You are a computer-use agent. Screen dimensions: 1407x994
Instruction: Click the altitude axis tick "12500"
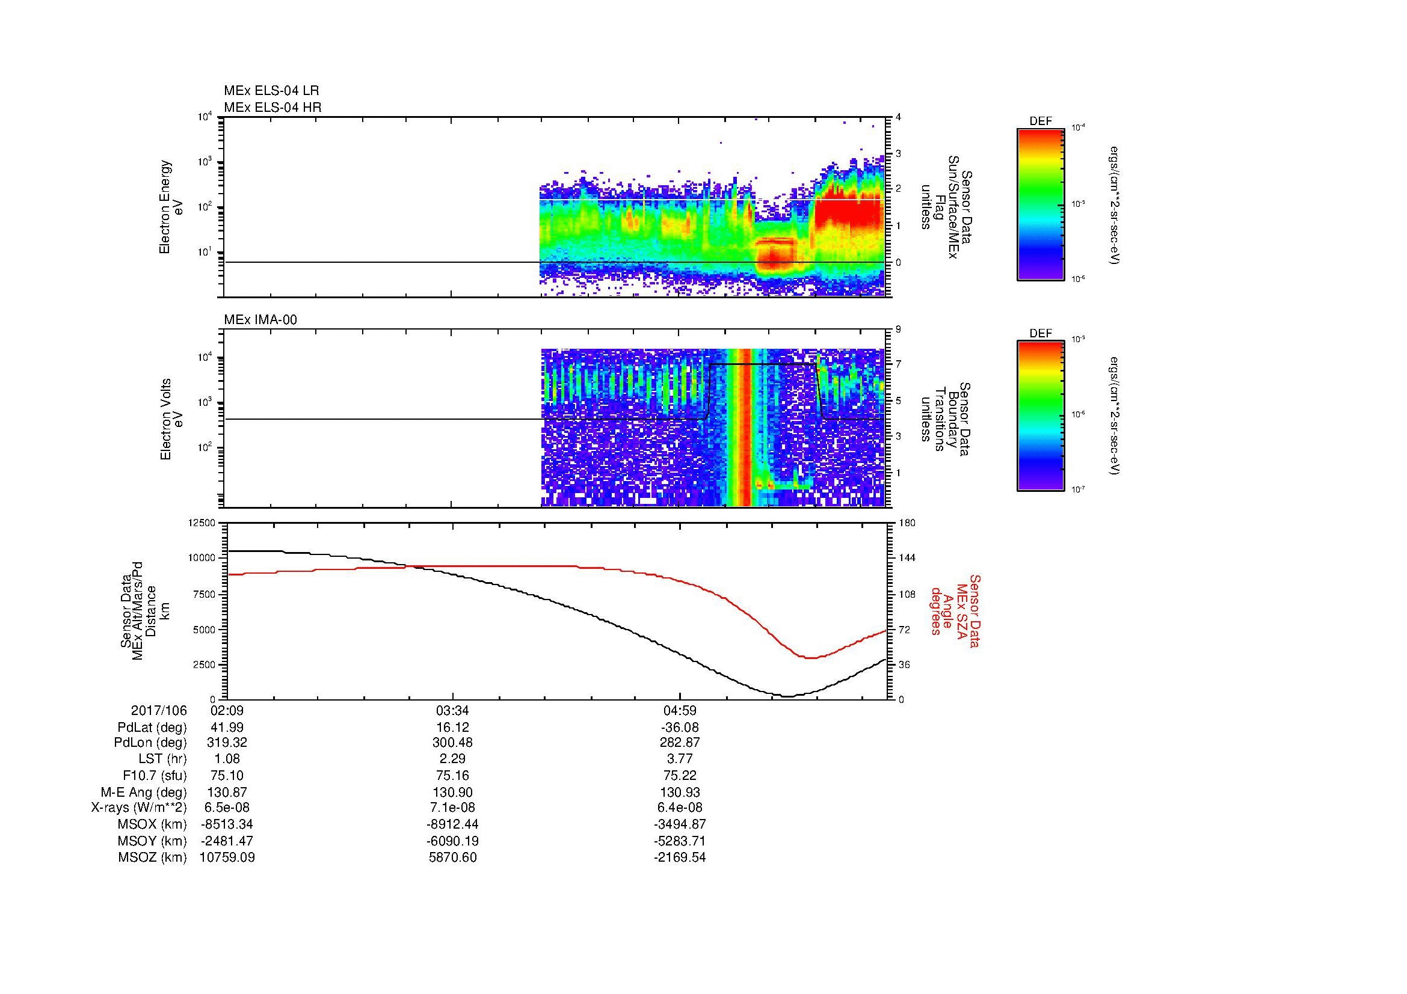point(202,523)
